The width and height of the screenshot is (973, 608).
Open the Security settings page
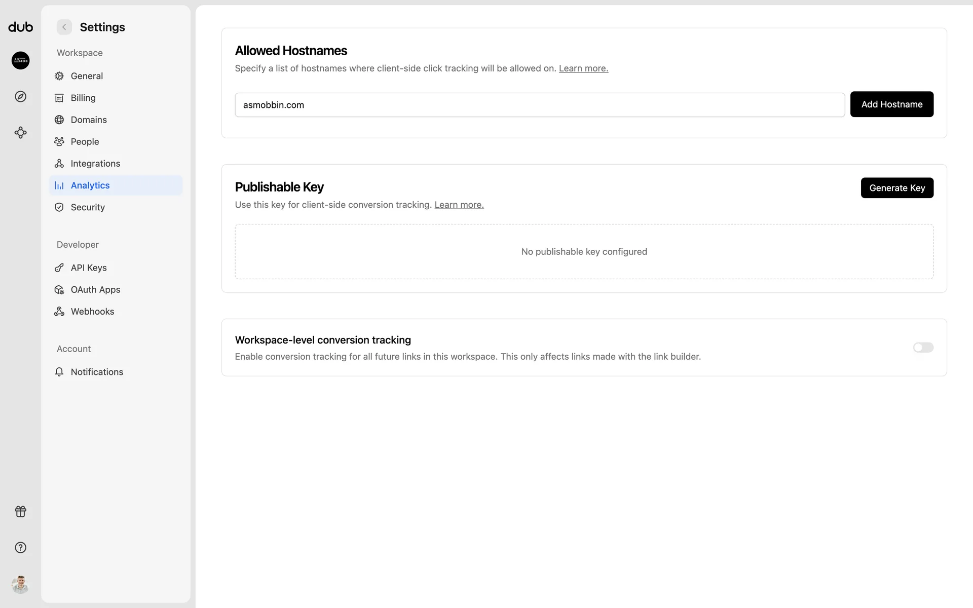click(x=88, y=207)
